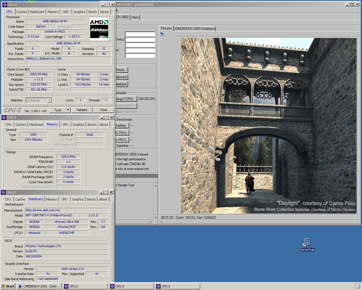The height and width of the screenshot is (290, 362).
Task: Open Graphics tab in the CPU-Z processor window
Action: (x=79, y=12)
